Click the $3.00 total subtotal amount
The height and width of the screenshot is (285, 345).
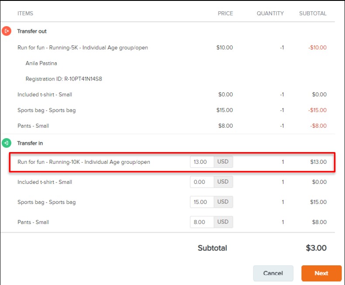[x=316, y=248]
